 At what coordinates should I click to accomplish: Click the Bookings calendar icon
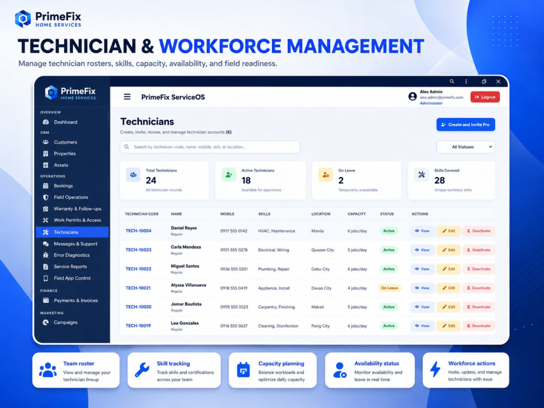click(x=46, y=186)
